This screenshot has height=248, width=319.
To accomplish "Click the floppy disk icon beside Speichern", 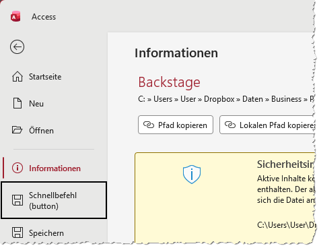I will [x=17, y=232].
